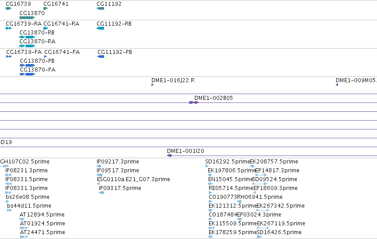Viewport: 377px width, 239px height.
Task: Select transcript CG13870-RA
Action: coord(27,46)
